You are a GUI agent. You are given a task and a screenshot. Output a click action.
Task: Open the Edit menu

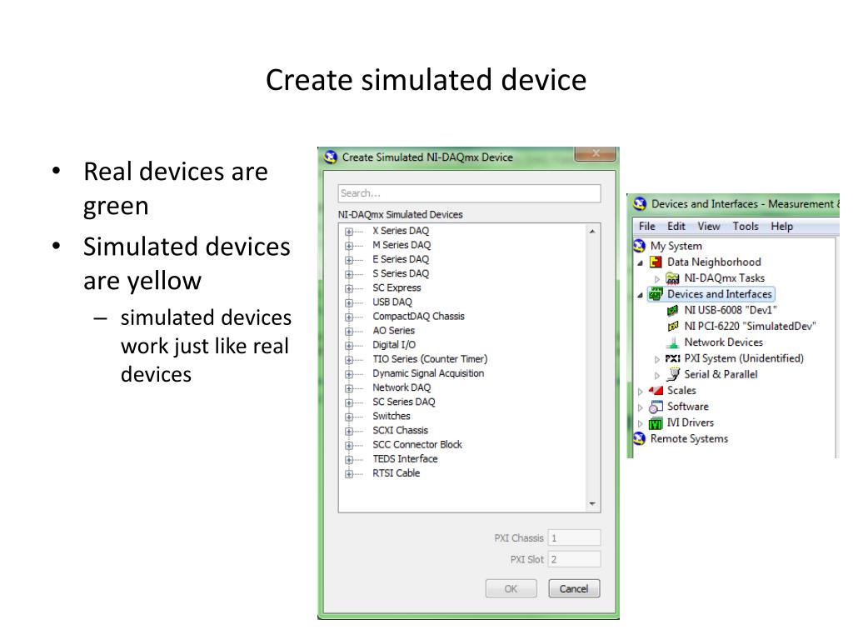pos(676,227)
